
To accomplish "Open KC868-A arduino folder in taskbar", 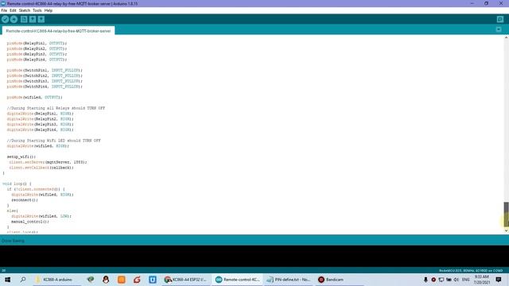I will pos(57,280).
